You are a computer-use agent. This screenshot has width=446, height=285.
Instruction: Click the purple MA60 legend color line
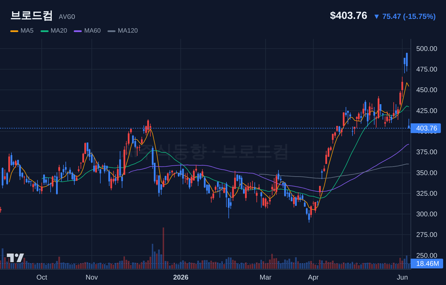(78, 31)
